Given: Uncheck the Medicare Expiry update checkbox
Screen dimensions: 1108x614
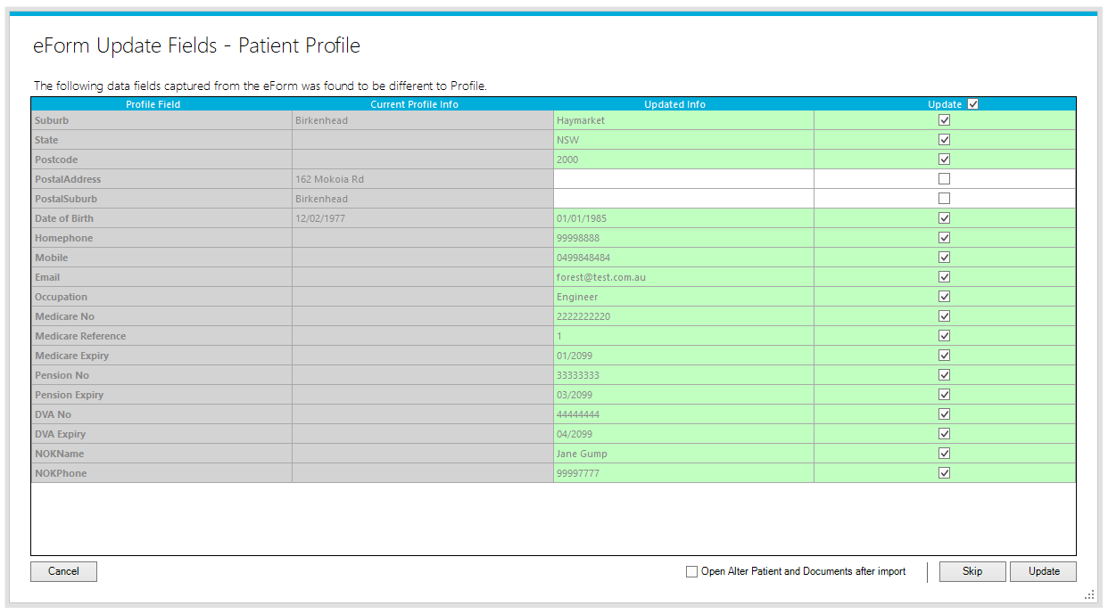Looking at the screenshot, I should [944, 356].
